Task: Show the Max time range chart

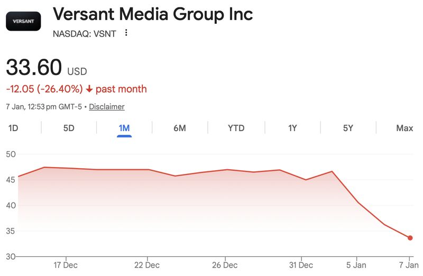Action: click(x=404, y=128)
